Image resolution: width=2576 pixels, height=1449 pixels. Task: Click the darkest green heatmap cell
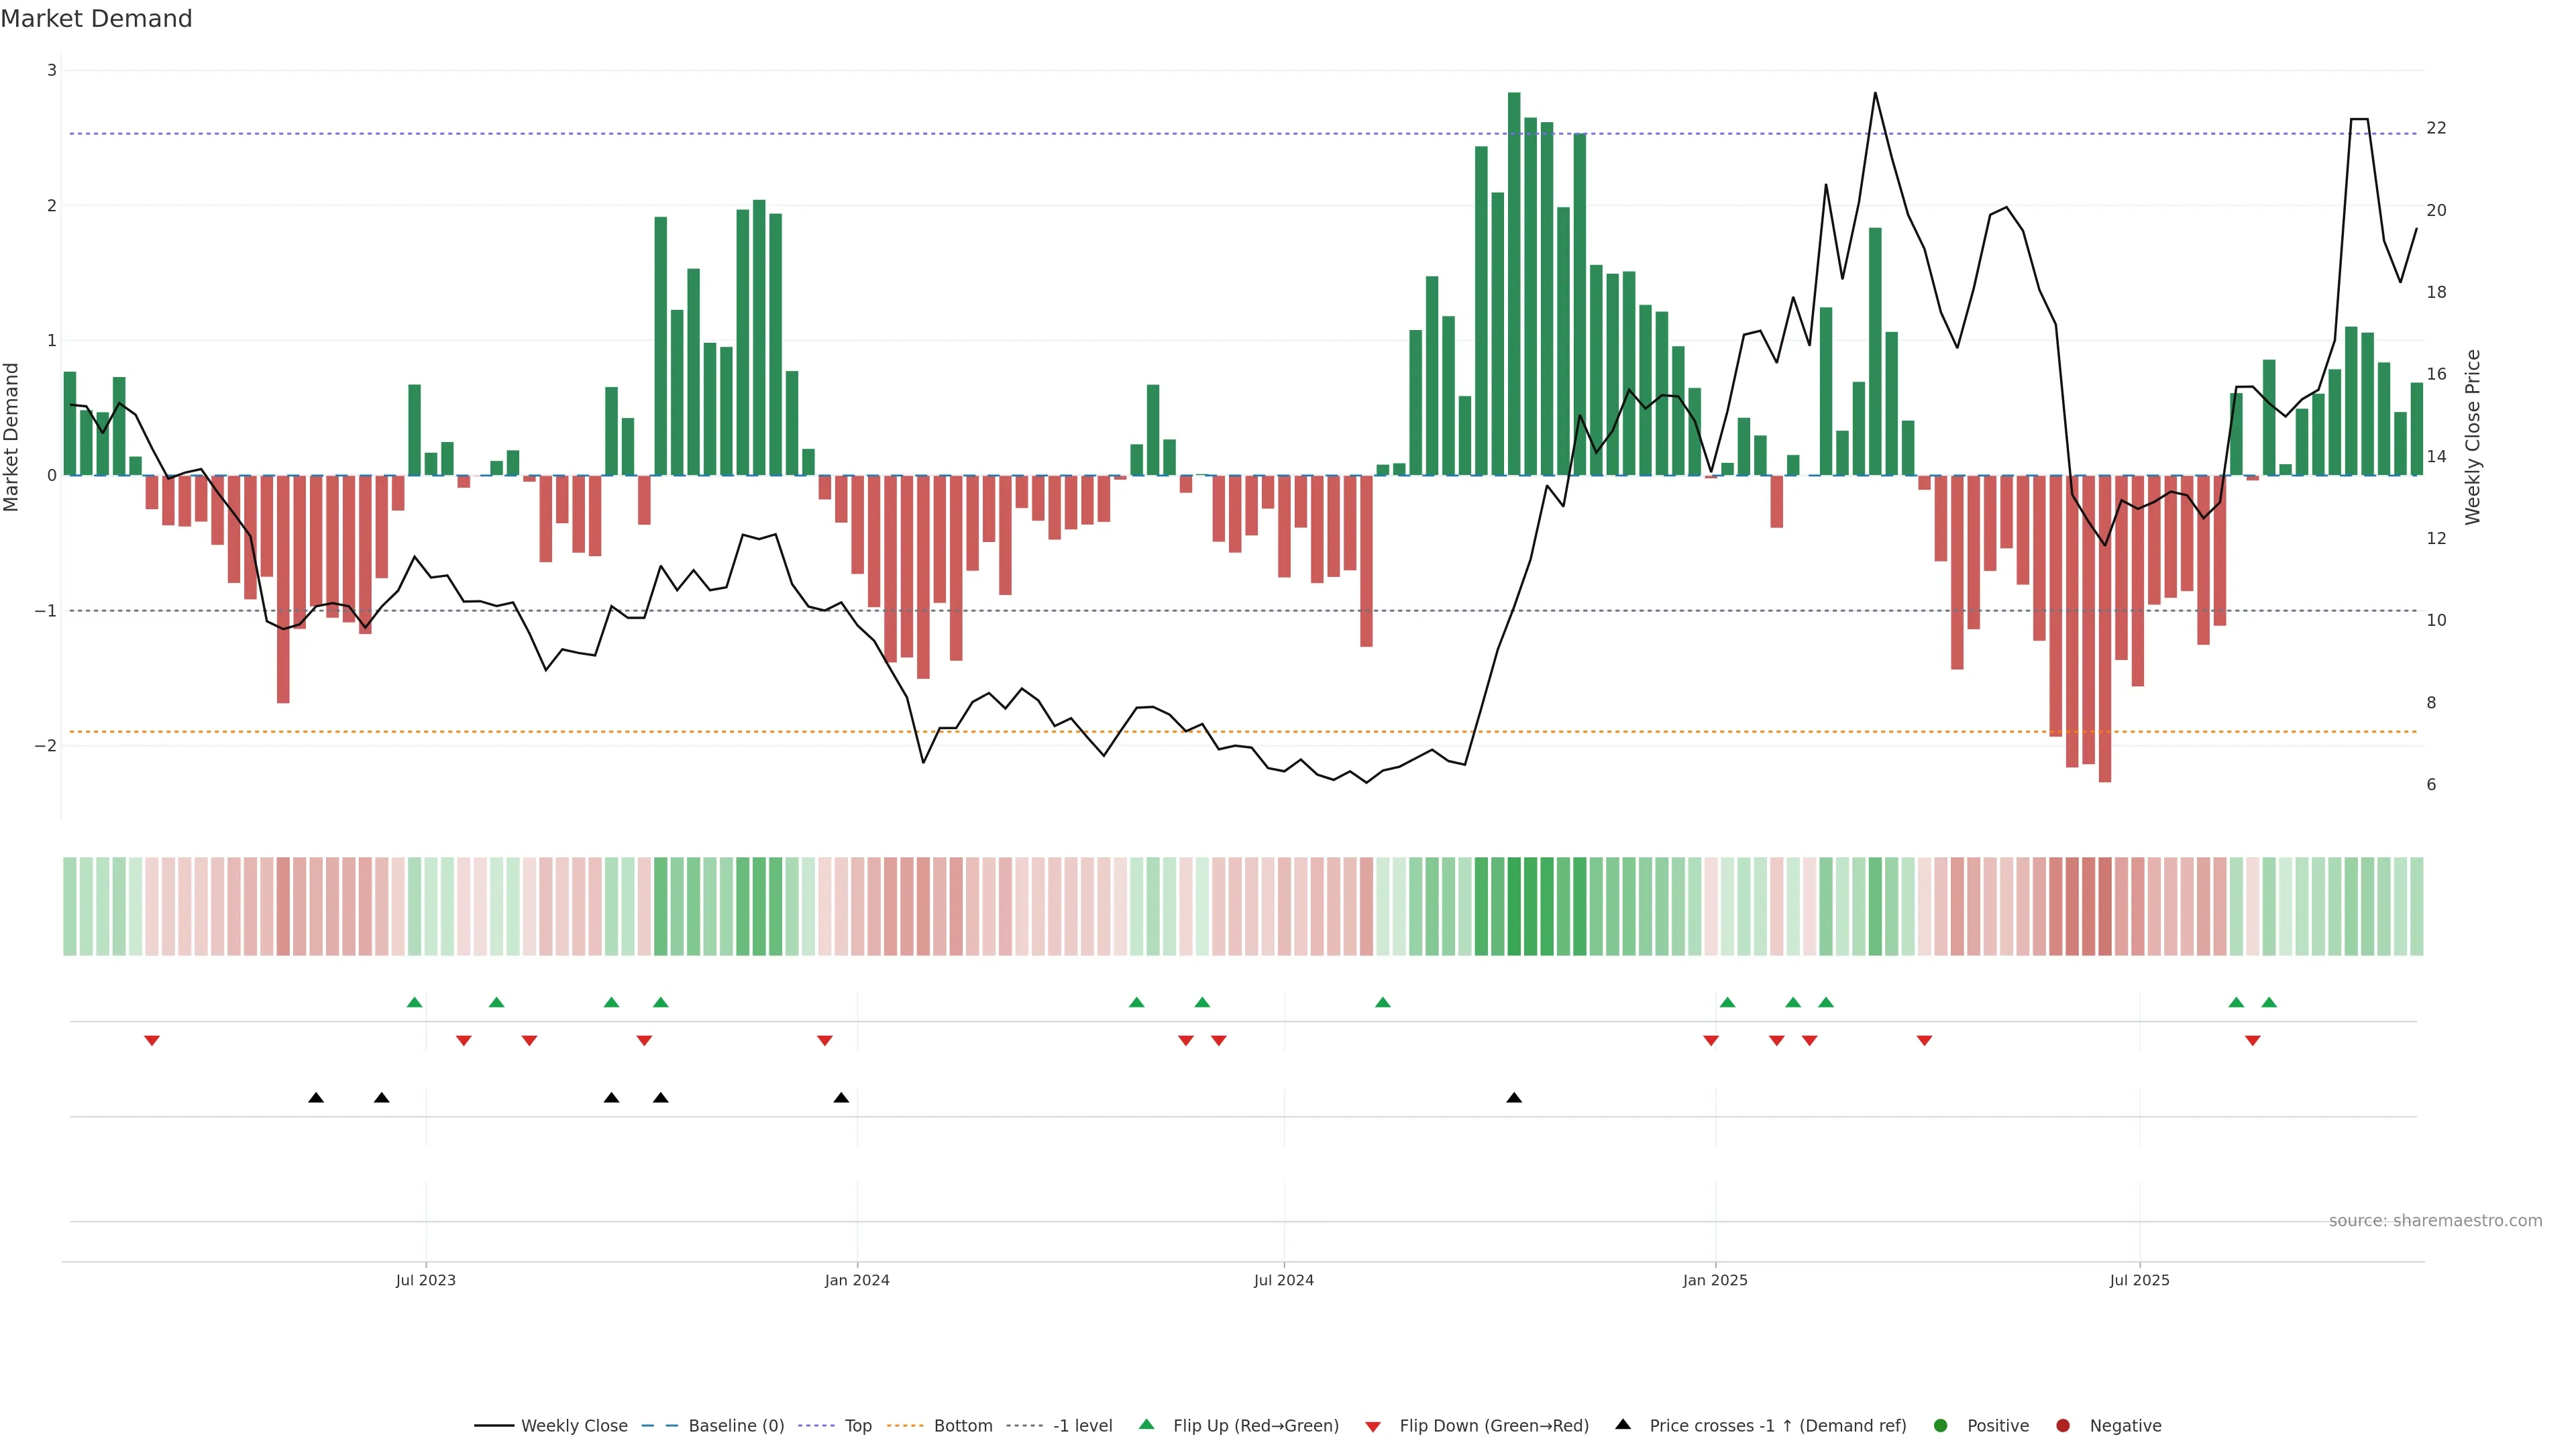click(x=1514, y=906)
